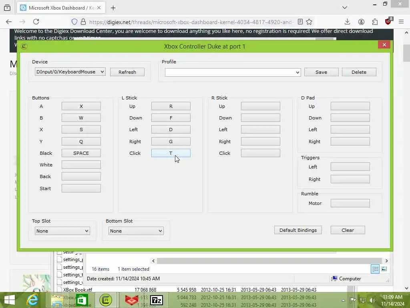Image resolution: width=410 pixels, height=308 pixels.
Task: Rebind L Stick Down mapped to F
Action: click(x=171, y=118)
